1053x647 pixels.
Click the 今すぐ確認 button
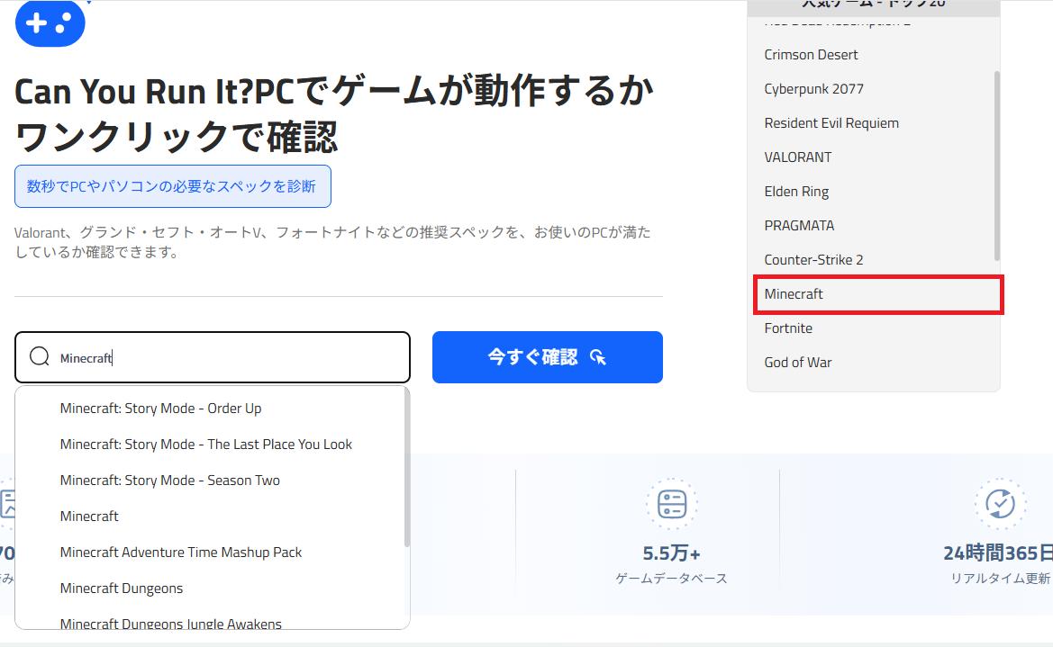(x=548, y=357)
